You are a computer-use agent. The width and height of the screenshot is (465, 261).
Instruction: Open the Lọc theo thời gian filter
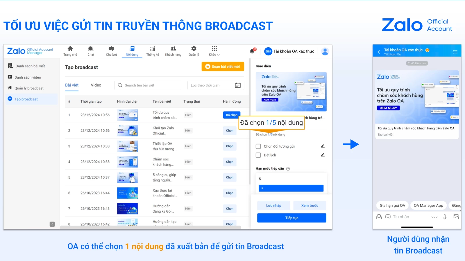click(216, 85)
